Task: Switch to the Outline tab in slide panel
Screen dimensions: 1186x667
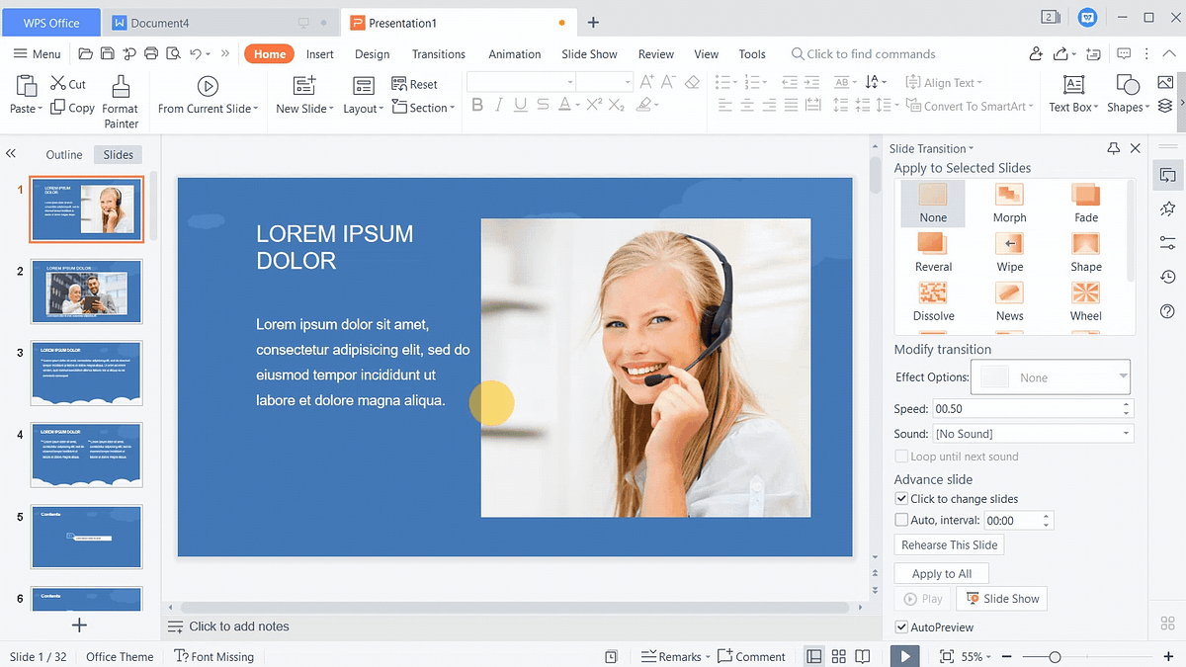Action: [64, 154]
